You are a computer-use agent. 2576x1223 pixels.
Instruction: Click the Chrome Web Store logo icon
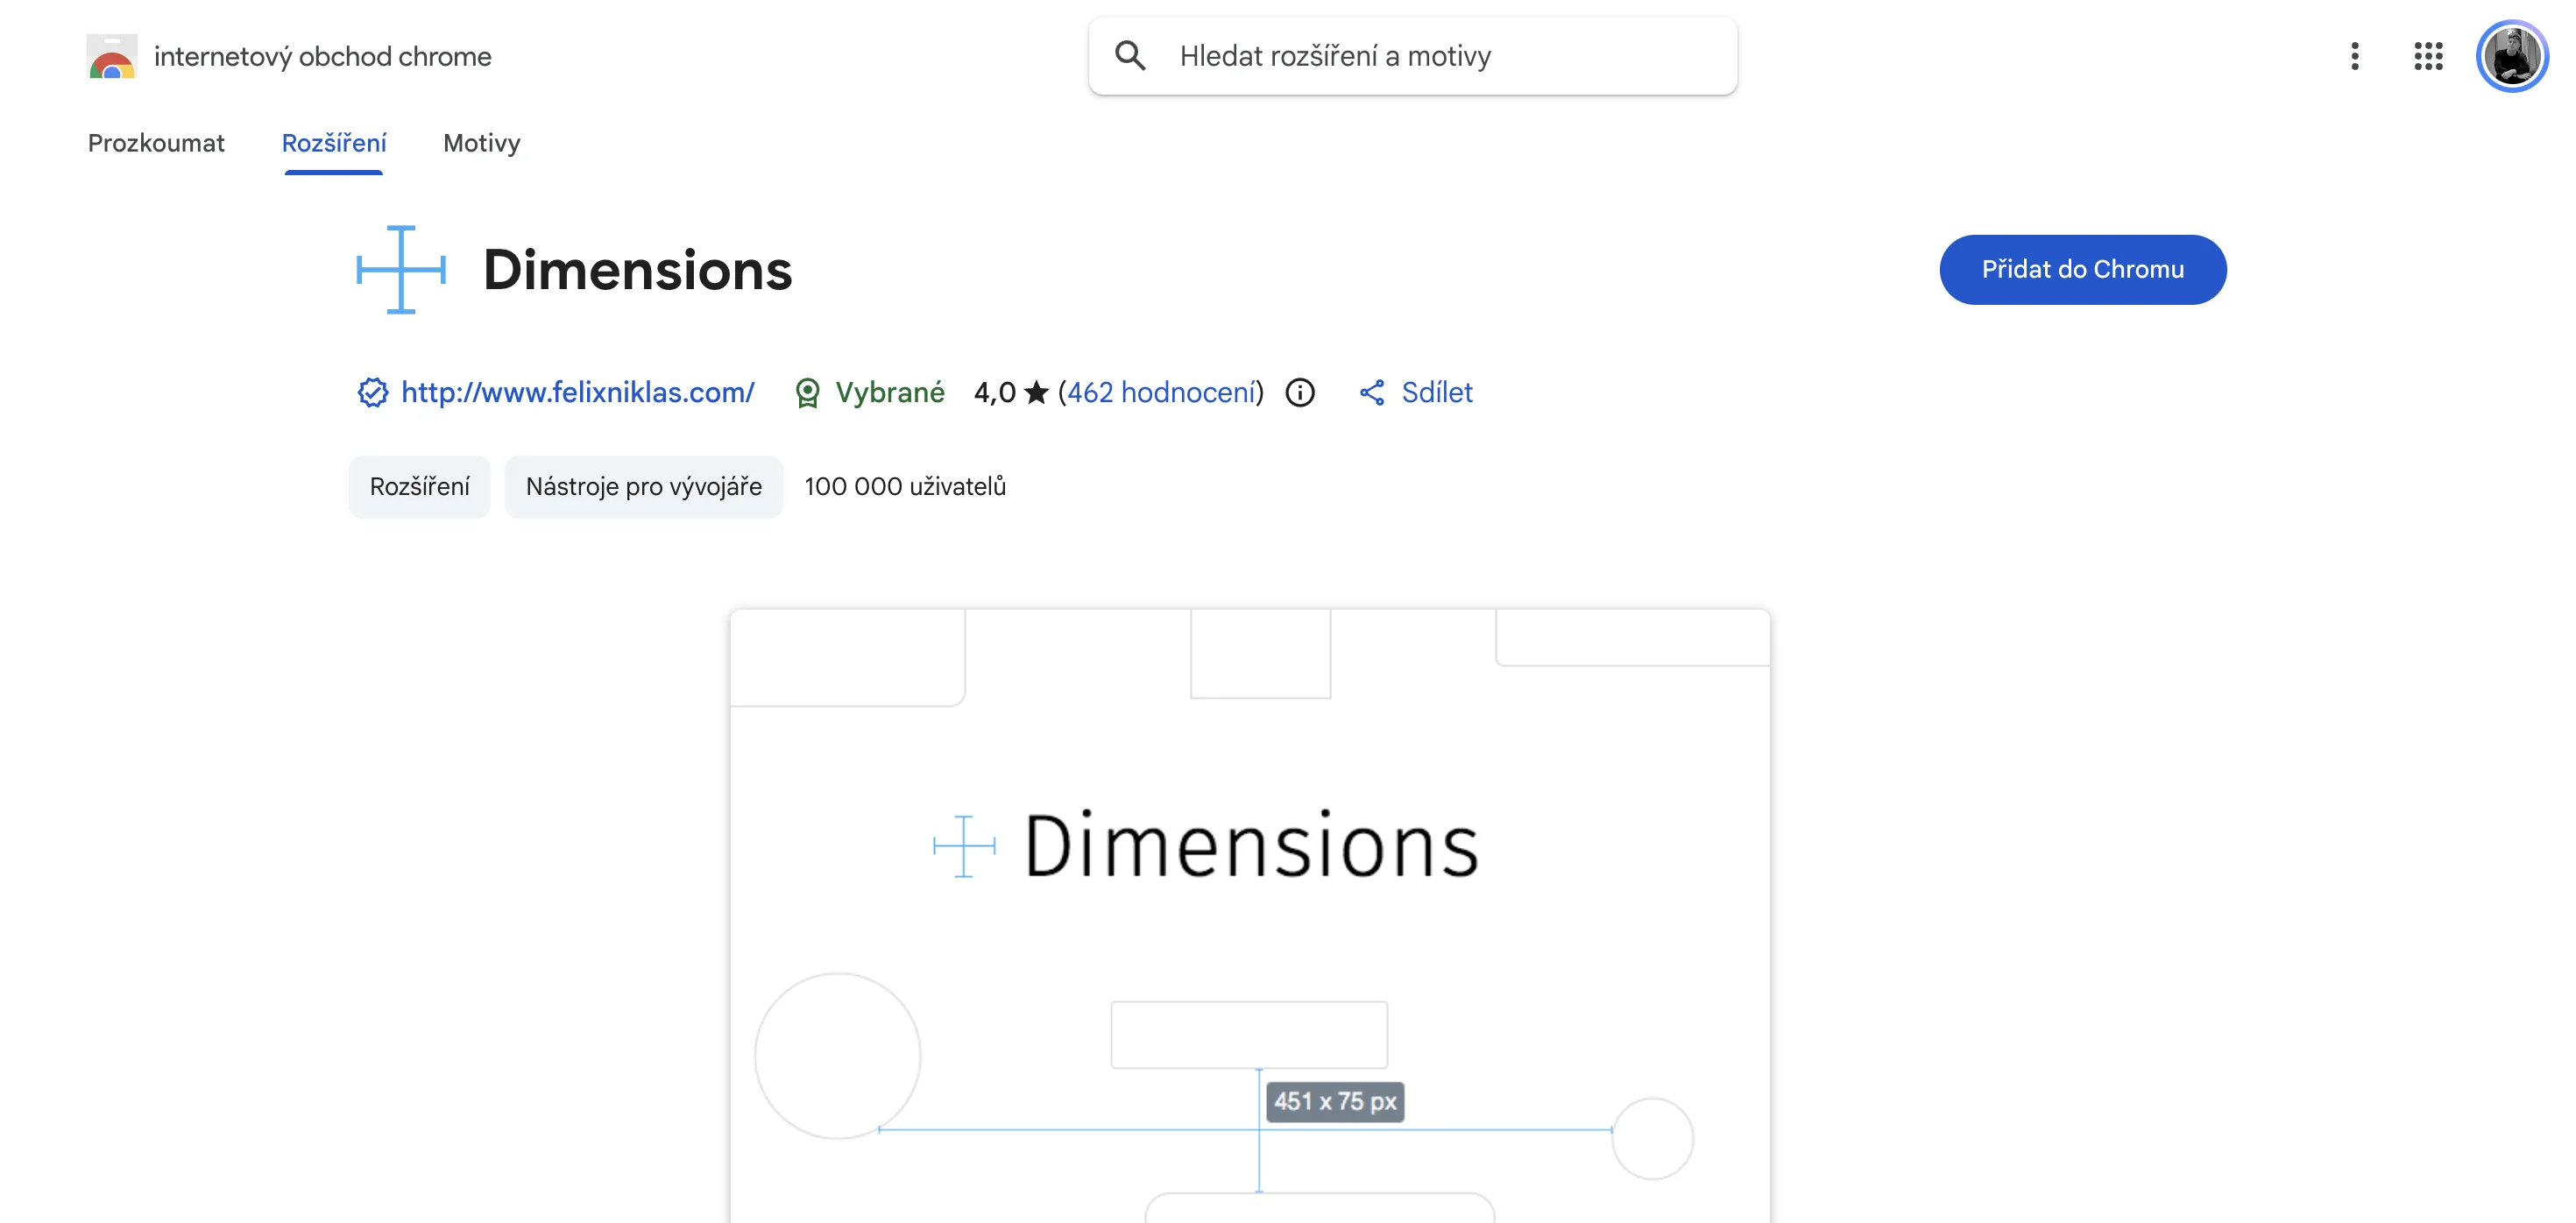(x=111, y=56)
